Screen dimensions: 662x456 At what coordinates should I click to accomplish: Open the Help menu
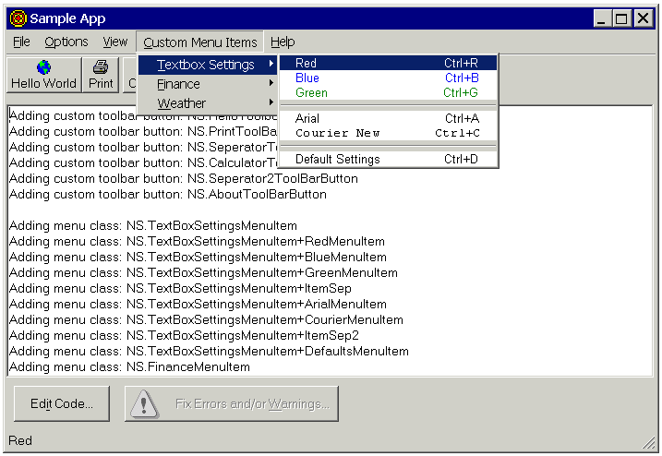tap(283, 42)
